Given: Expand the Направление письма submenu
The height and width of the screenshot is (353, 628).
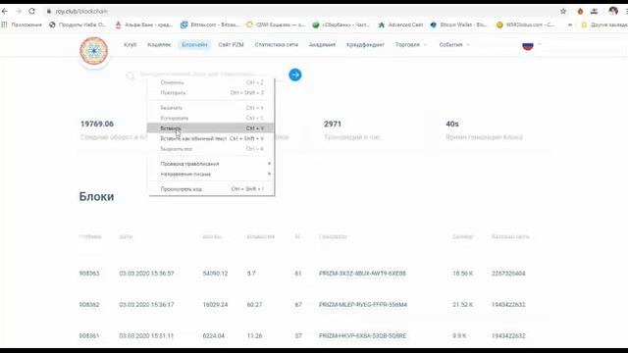Looking at the screenshot, I should tap(211, 175).
